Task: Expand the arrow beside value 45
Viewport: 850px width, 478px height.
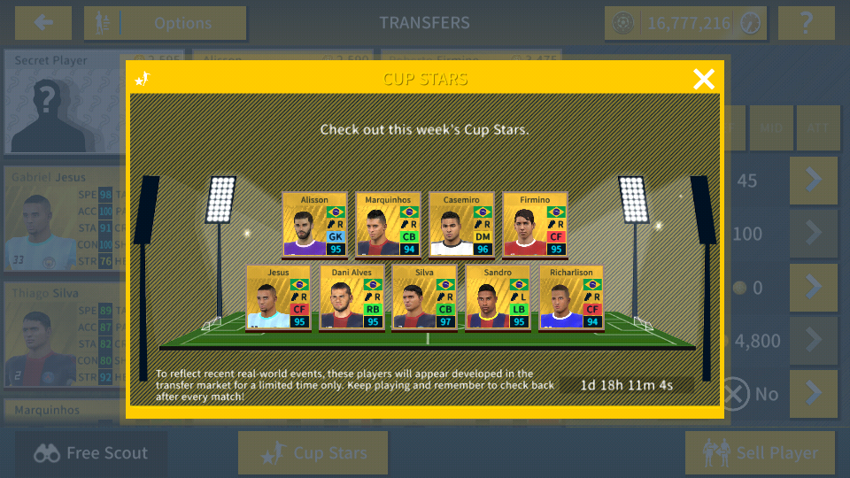Action: [x=813, y=181]
